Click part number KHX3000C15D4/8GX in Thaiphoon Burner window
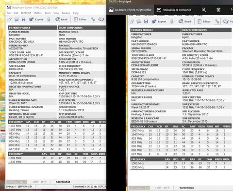Screen dimensions: 233x191 [x=22, y=42]
